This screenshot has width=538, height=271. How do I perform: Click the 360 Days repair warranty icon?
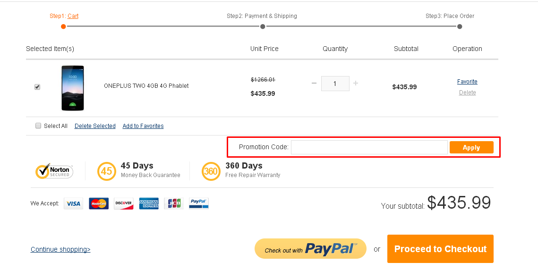point(211,171)
